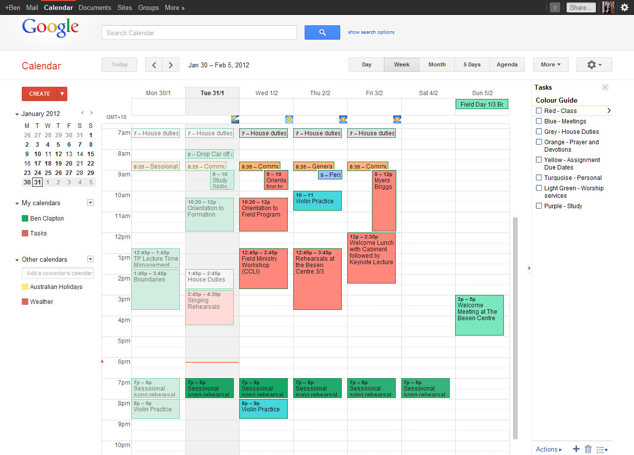Screen dimensions: 634x455
Task: Click the Search Calendar input field
Action: pyautogui.click(x=199, y=33)
